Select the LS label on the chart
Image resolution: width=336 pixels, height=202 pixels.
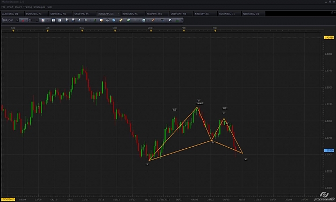pos(174,110)
